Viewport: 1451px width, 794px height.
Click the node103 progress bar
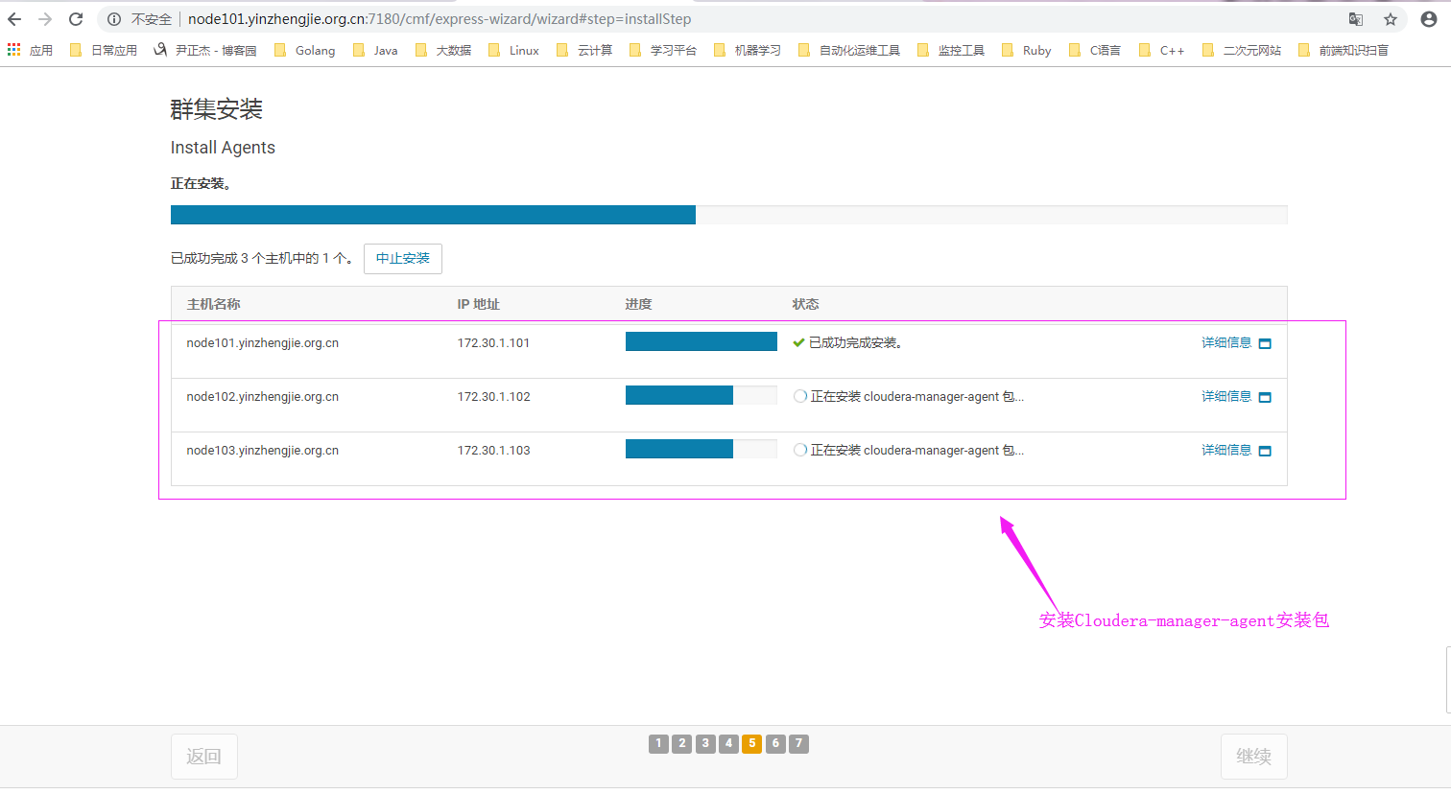tap(702, 449)
